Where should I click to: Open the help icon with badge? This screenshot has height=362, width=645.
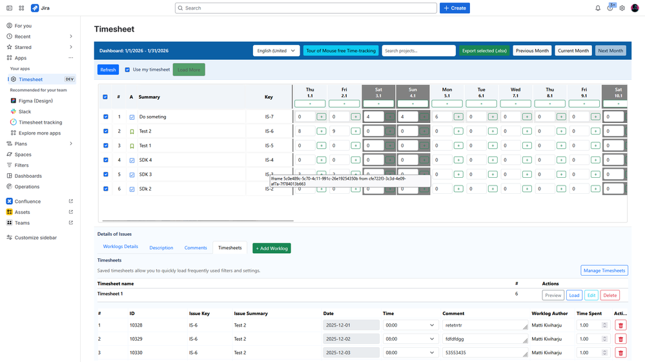610,8
